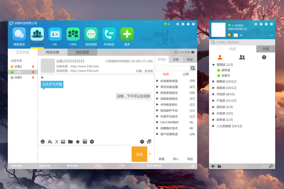The image size is (284, 189).
Task: Select 私用 phrases option
Action: click(166, 74)
